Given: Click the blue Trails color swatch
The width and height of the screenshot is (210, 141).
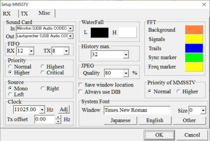Looking at the screenshot, I should click(x=194, y=48).
